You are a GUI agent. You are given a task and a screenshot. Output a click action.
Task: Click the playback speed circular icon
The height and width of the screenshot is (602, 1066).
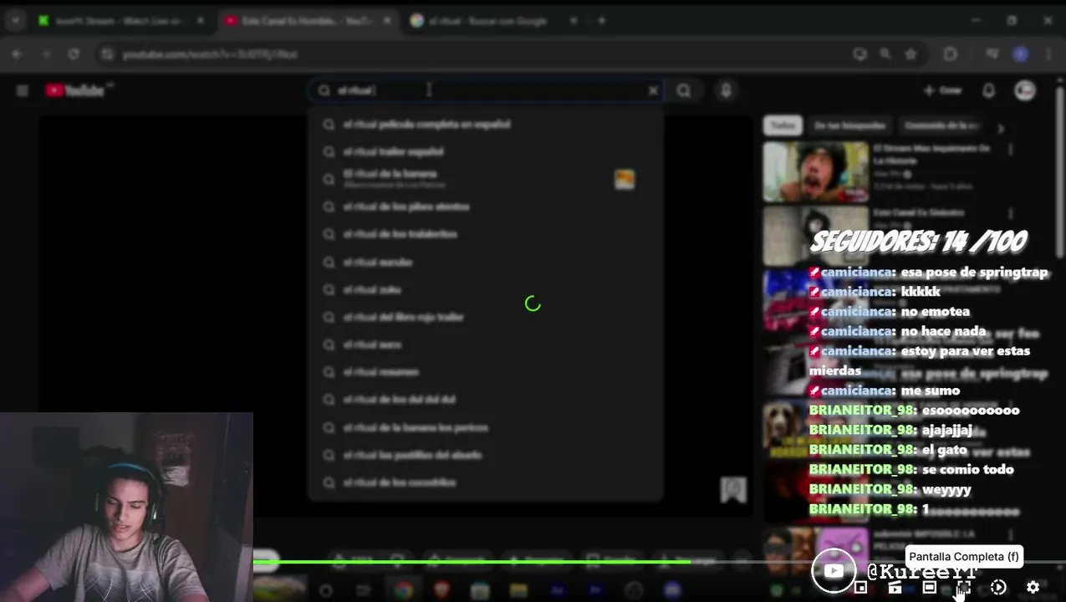click(998, 588)
